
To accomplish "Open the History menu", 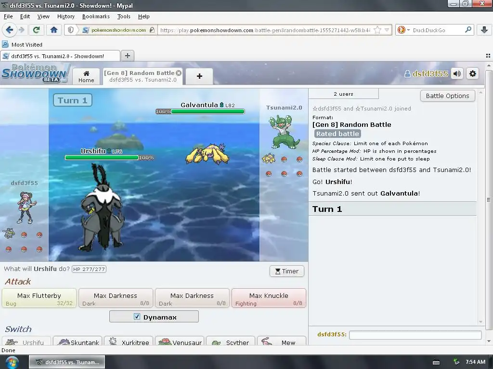I will [x=65, y=16].
